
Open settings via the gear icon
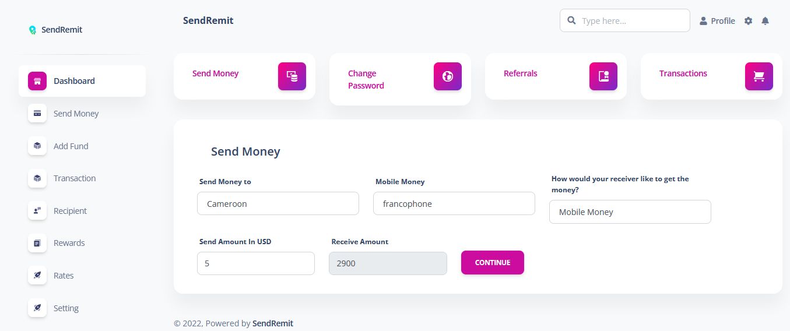pyautogui.click(x=749, y=21)
